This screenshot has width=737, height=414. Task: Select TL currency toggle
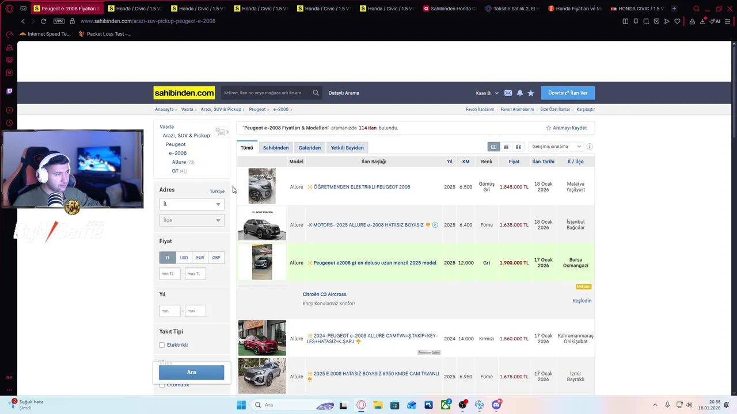(168, 258)
